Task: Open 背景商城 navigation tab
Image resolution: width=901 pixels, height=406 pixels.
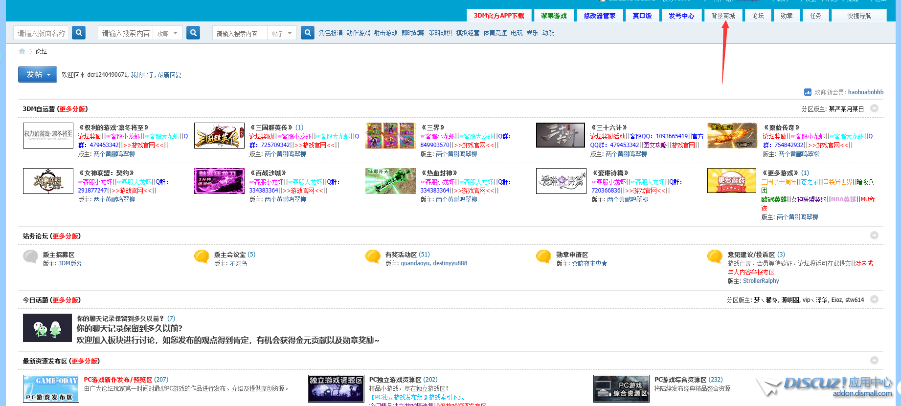Action: [723, 16]
